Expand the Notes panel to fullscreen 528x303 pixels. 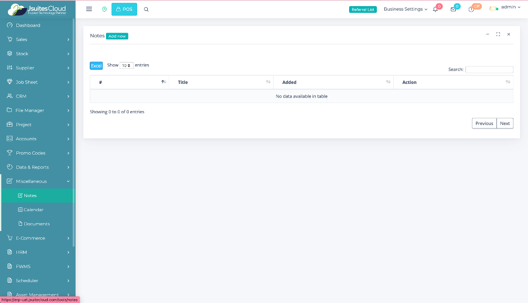(x=498, y=34)
